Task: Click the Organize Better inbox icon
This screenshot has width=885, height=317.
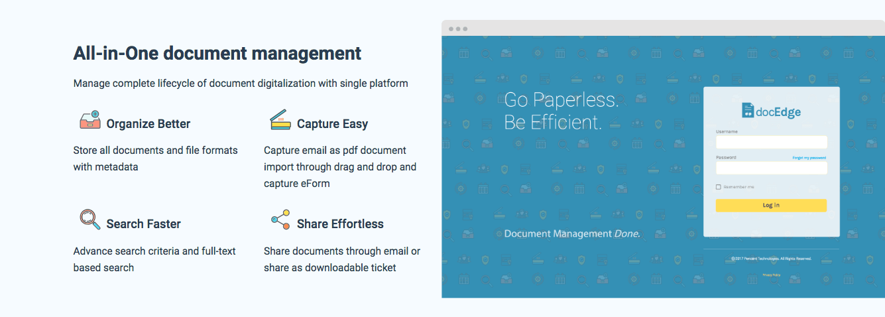Action: (89, 121)
